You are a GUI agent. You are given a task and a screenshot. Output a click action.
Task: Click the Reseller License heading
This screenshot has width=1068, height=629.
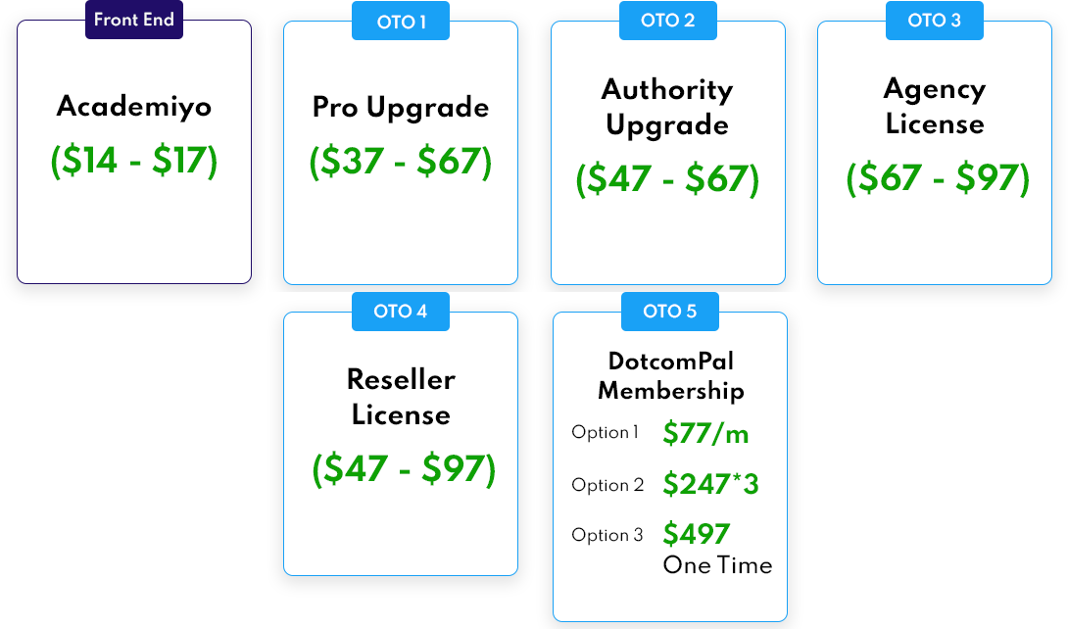click(x=401, y=397)
